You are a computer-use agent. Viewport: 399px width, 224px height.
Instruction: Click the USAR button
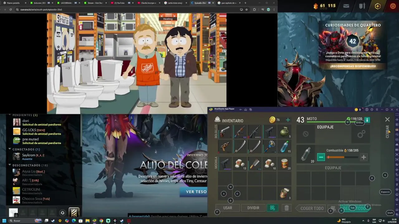pyautogui.click(x=228, y=208)
